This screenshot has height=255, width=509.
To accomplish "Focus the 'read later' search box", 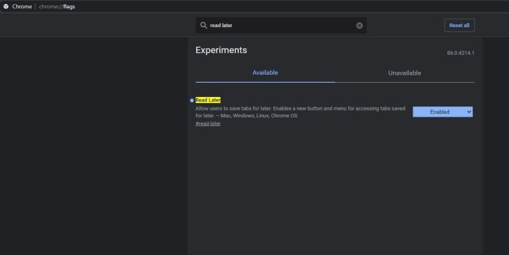I will 281,25.
